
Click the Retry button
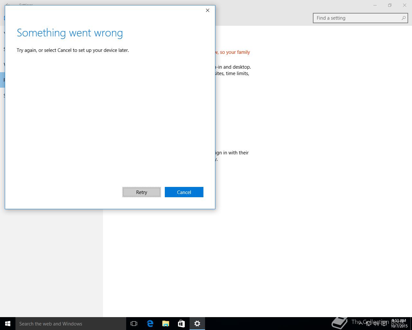pos(142,192)
